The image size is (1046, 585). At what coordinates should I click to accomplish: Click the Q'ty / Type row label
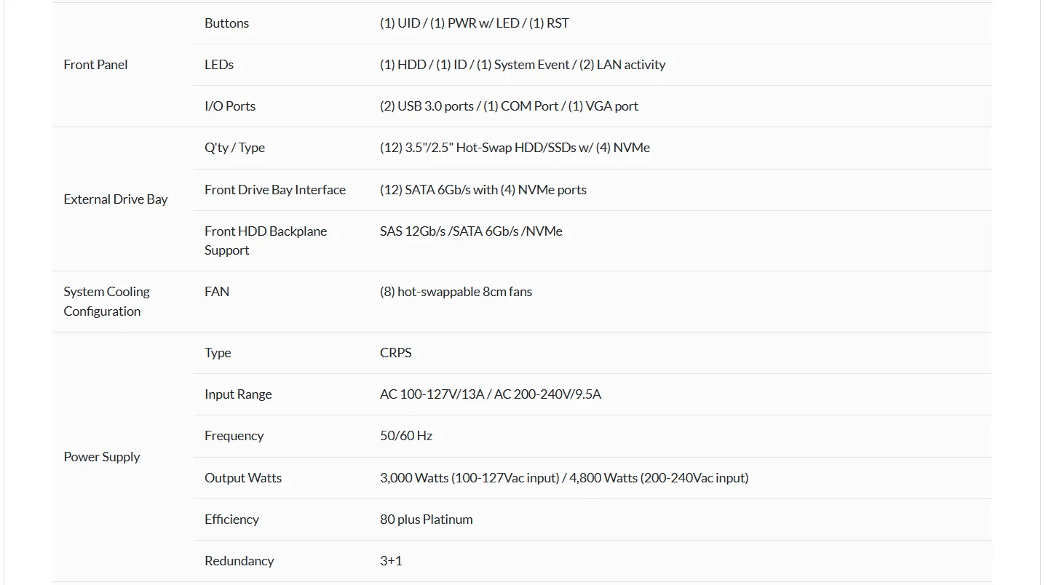coord(234,148)
